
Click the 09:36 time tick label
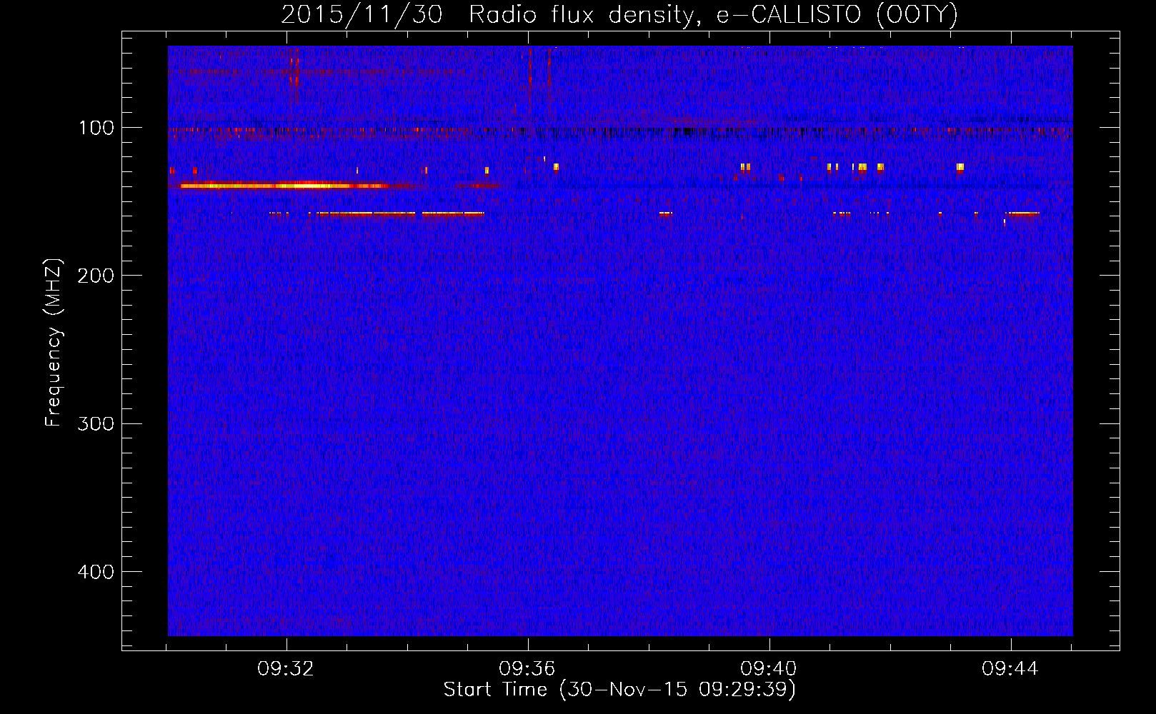[x=527, y=669]
